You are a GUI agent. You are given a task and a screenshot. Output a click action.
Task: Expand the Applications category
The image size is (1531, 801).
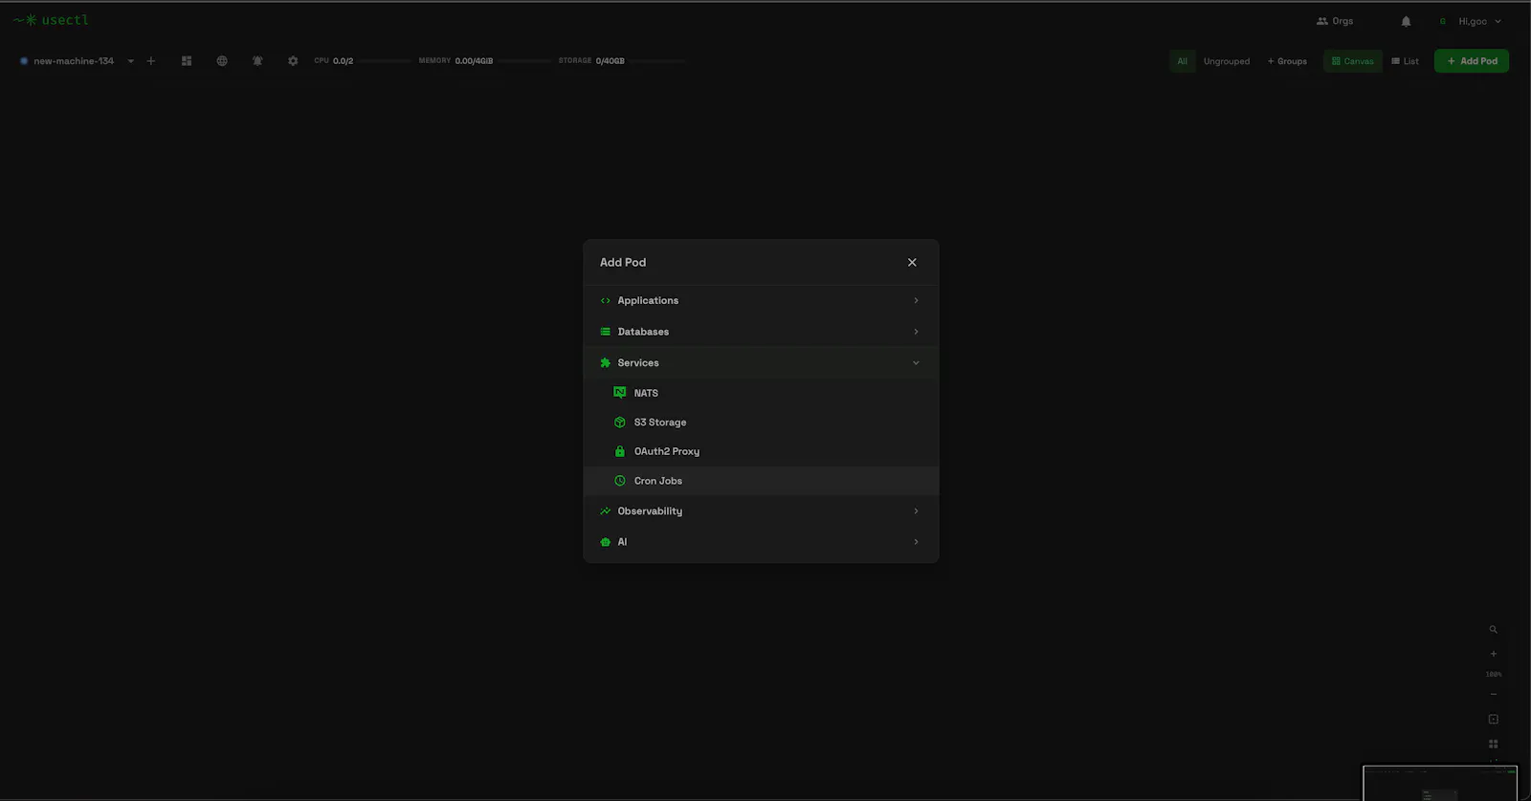point(761,300)
